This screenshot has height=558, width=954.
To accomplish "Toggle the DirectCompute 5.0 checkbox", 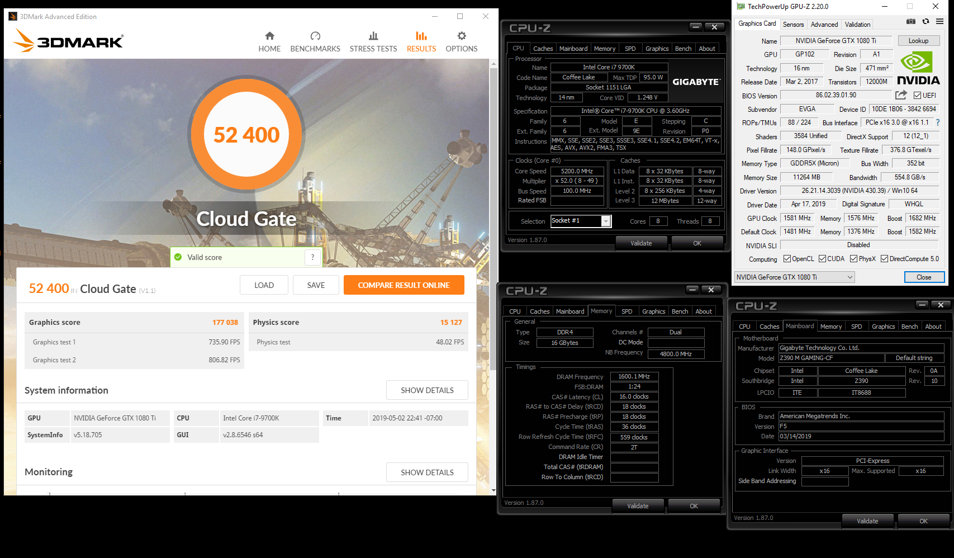I will coord(884,259).
